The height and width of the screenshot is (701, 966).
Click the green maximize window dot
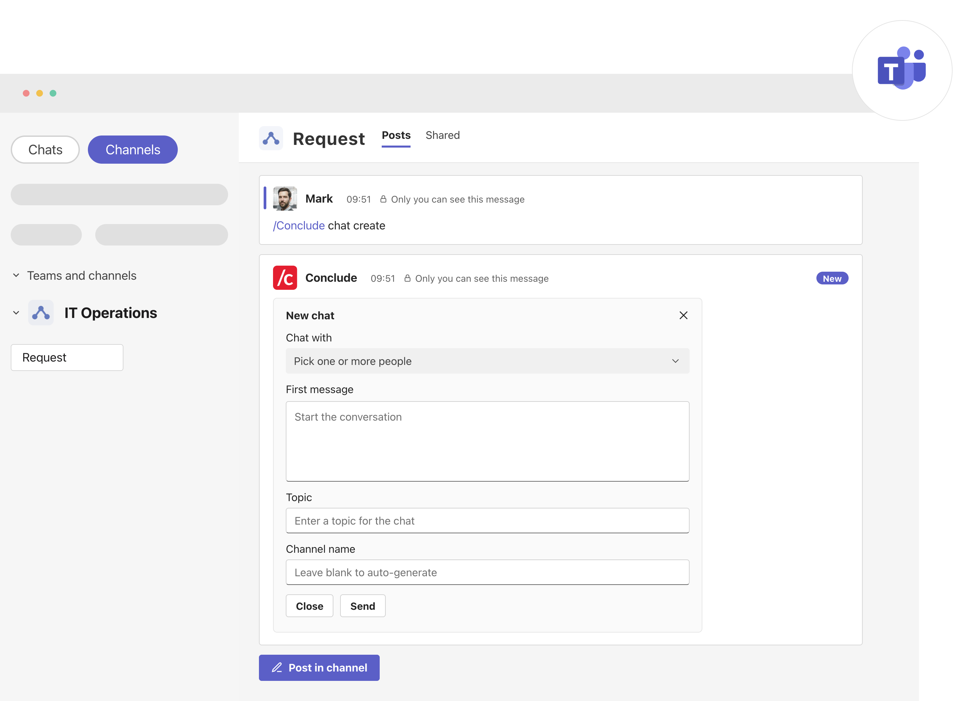(53, 93)
